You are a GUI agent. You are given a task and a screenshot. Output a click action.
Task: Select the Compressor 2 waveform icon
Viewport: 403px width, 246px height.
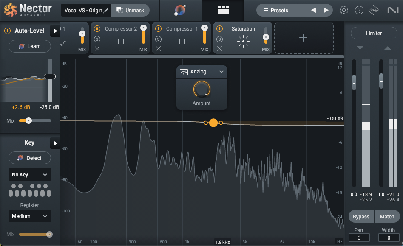pyautogui.click(x=121, y=41)
